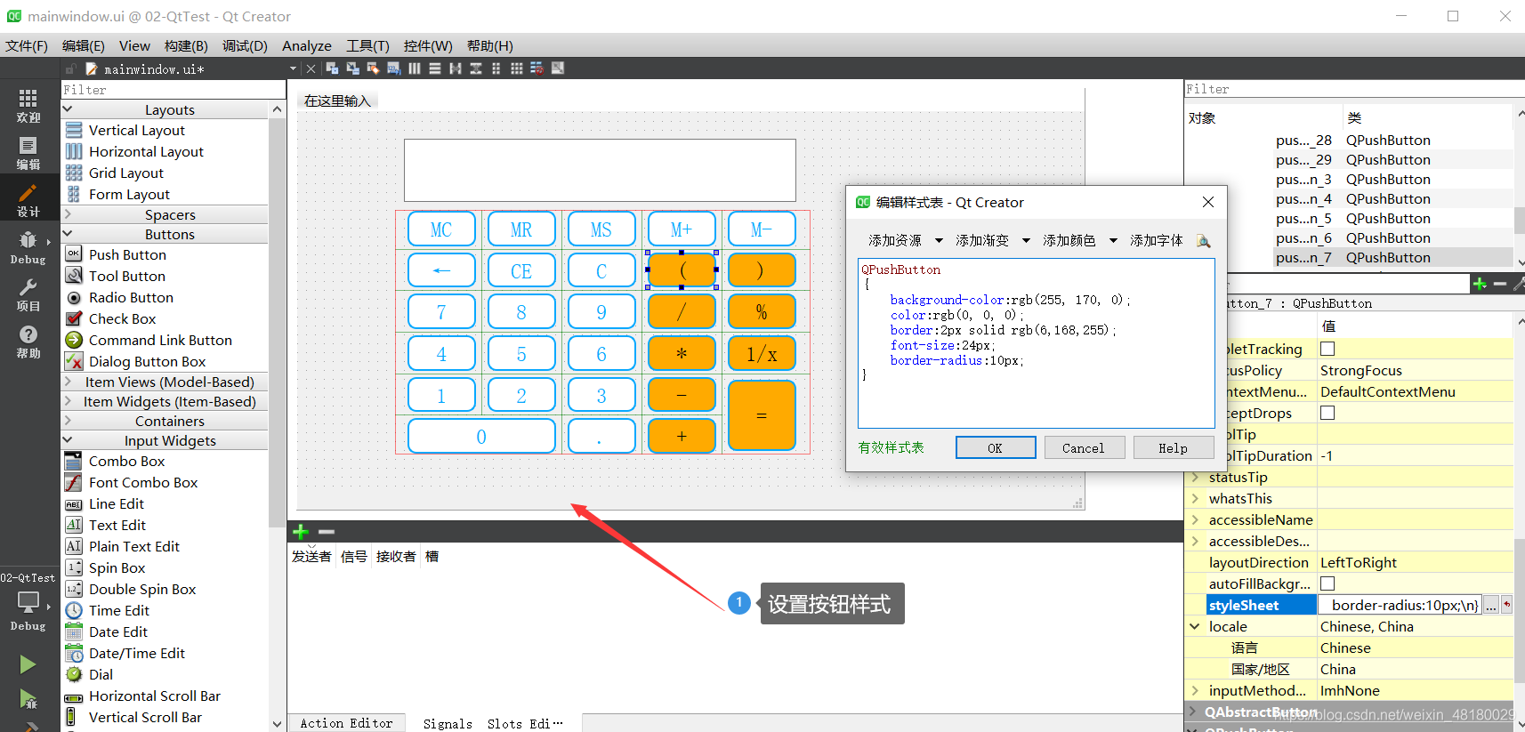Open the Analyze menu
This screenshot has height=732, width=1525.
[307, 45]
